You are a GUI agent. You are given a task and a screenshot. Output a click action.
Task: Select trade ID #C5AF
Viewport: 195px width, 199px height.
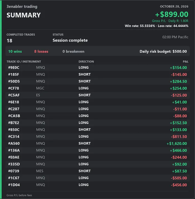[x=14, y=95]
